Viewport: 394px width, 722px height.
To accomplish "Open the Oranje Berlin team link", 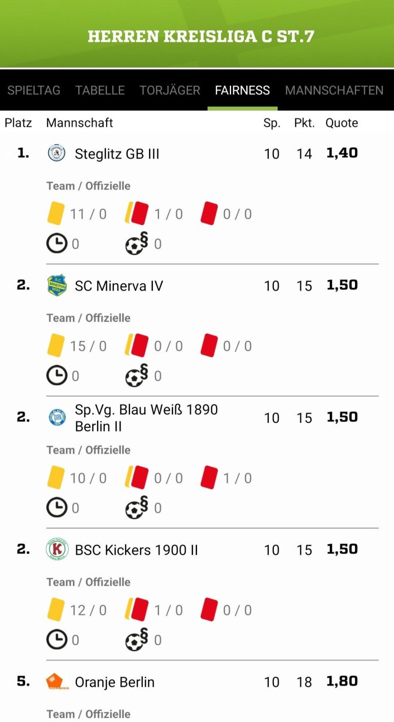I will click(114, 682).
